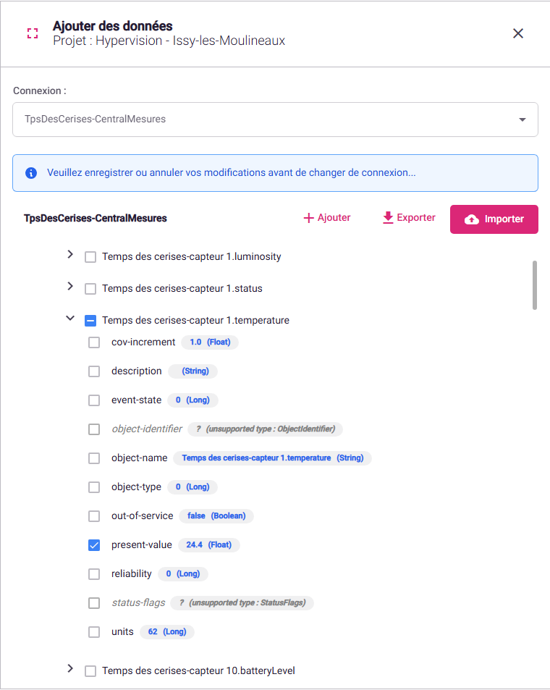Open the Connexion dropdown arrow
This screenshot has height=690, width=550.
(522, 119)
